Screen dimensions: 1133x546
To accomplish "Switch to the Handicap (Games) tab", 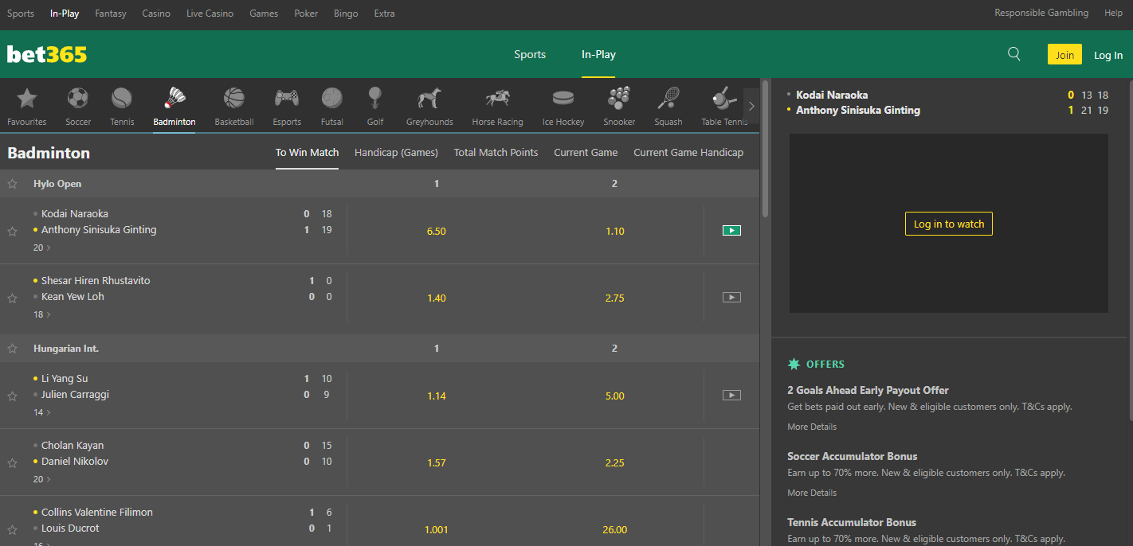I will point(396,152).
